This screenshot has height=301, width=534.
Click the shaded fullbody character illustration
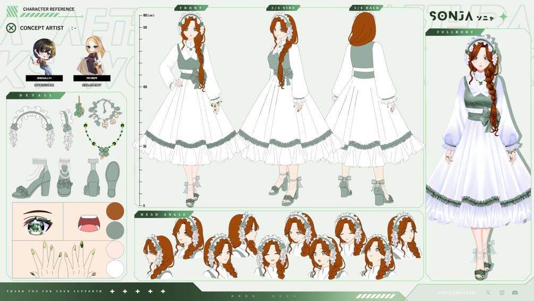[479, 157]
